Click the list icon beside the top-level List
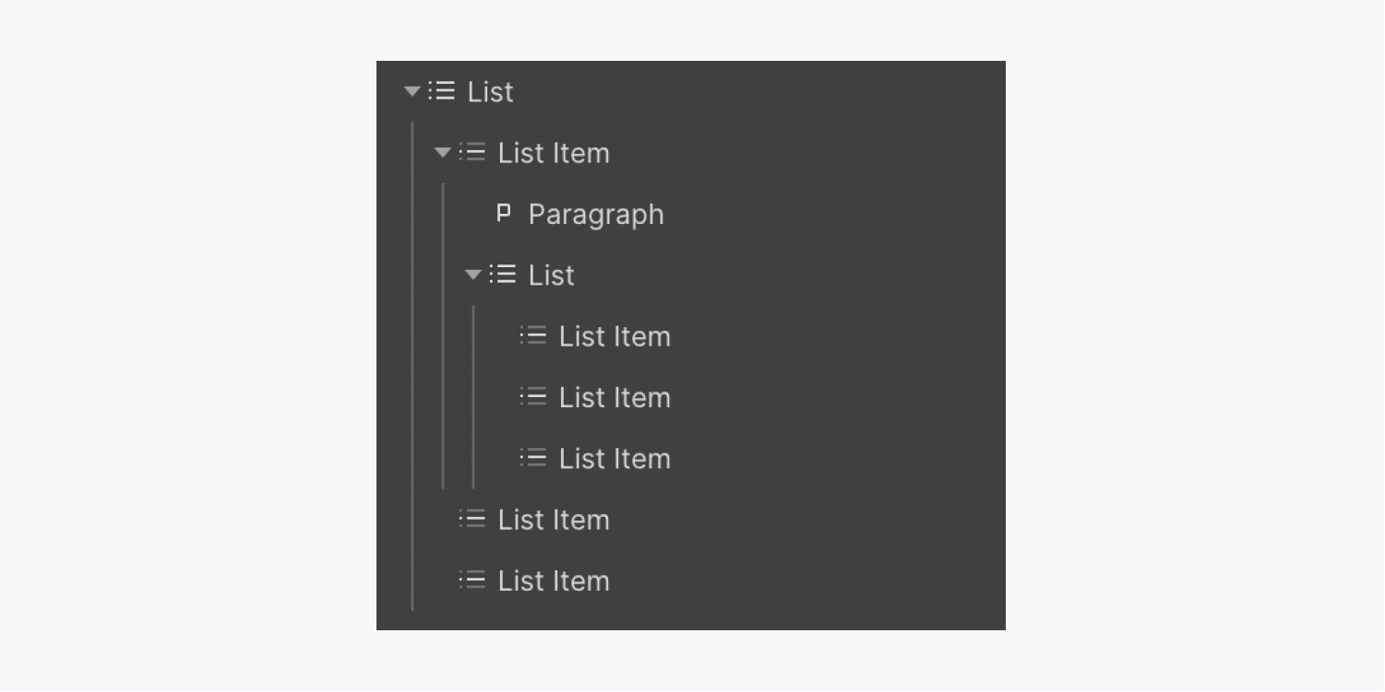The width and height of the screenshot is (1385, 692). tap(442, 91)
